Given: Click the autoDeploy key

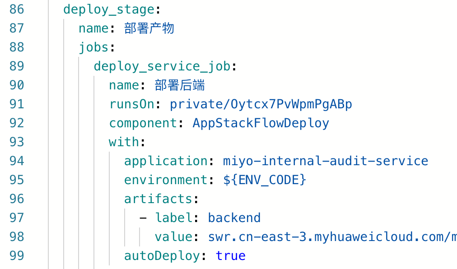Looking at the screenshot, I should pyautogui.click(x=162, y=256).
